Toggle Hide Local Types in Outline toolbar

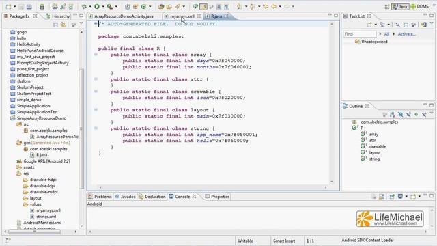pyautogui.click(x=424, y=114)
